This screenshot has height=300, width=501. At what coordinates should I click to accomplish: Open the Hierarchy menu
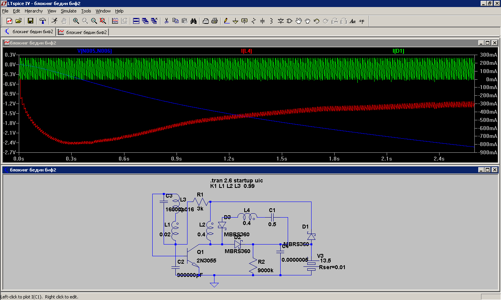pyautogui.click(x=34, y=11)
